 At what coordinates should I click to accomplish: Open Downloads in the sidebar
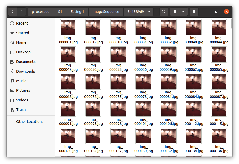[30, 71]
